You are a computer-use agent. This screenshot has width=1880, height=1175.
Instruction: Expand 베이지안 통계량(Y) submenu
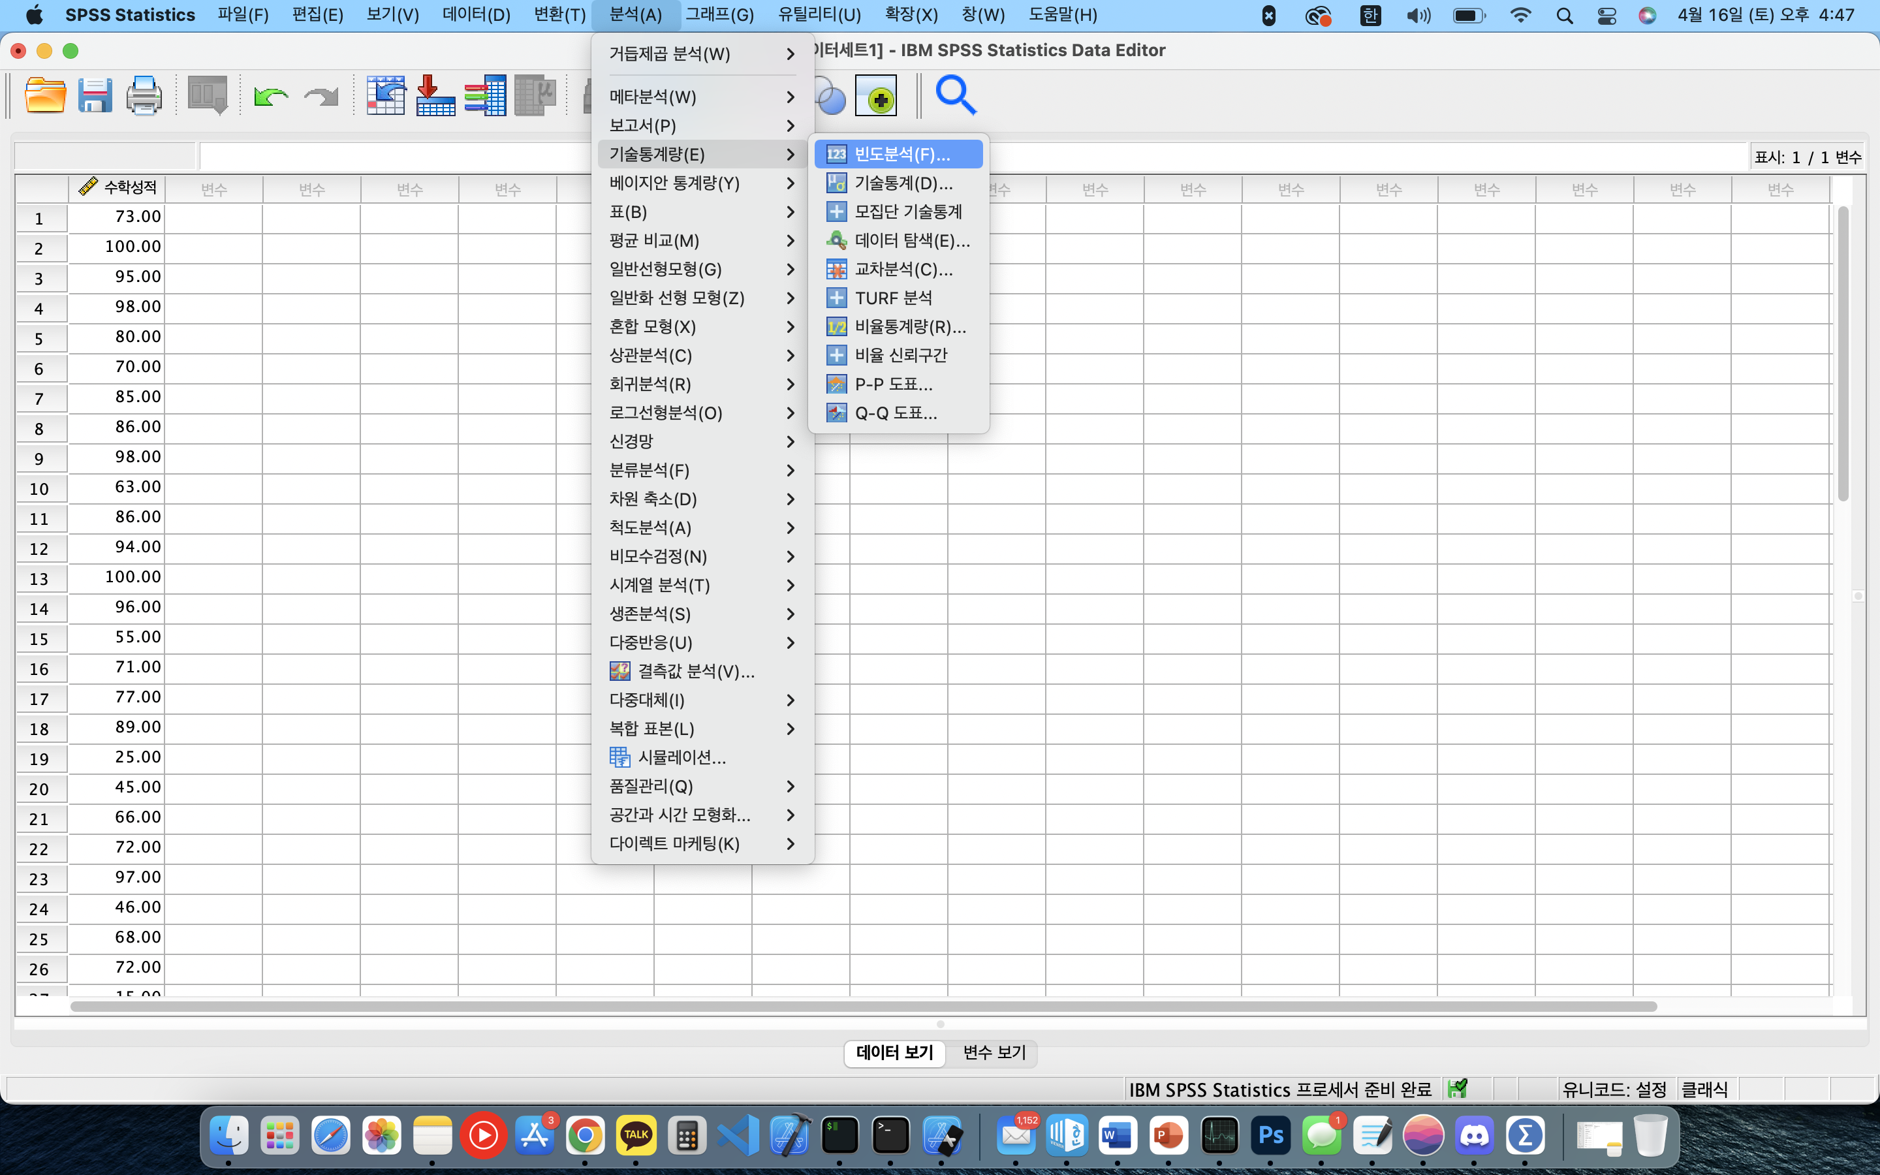coord(702,183)
